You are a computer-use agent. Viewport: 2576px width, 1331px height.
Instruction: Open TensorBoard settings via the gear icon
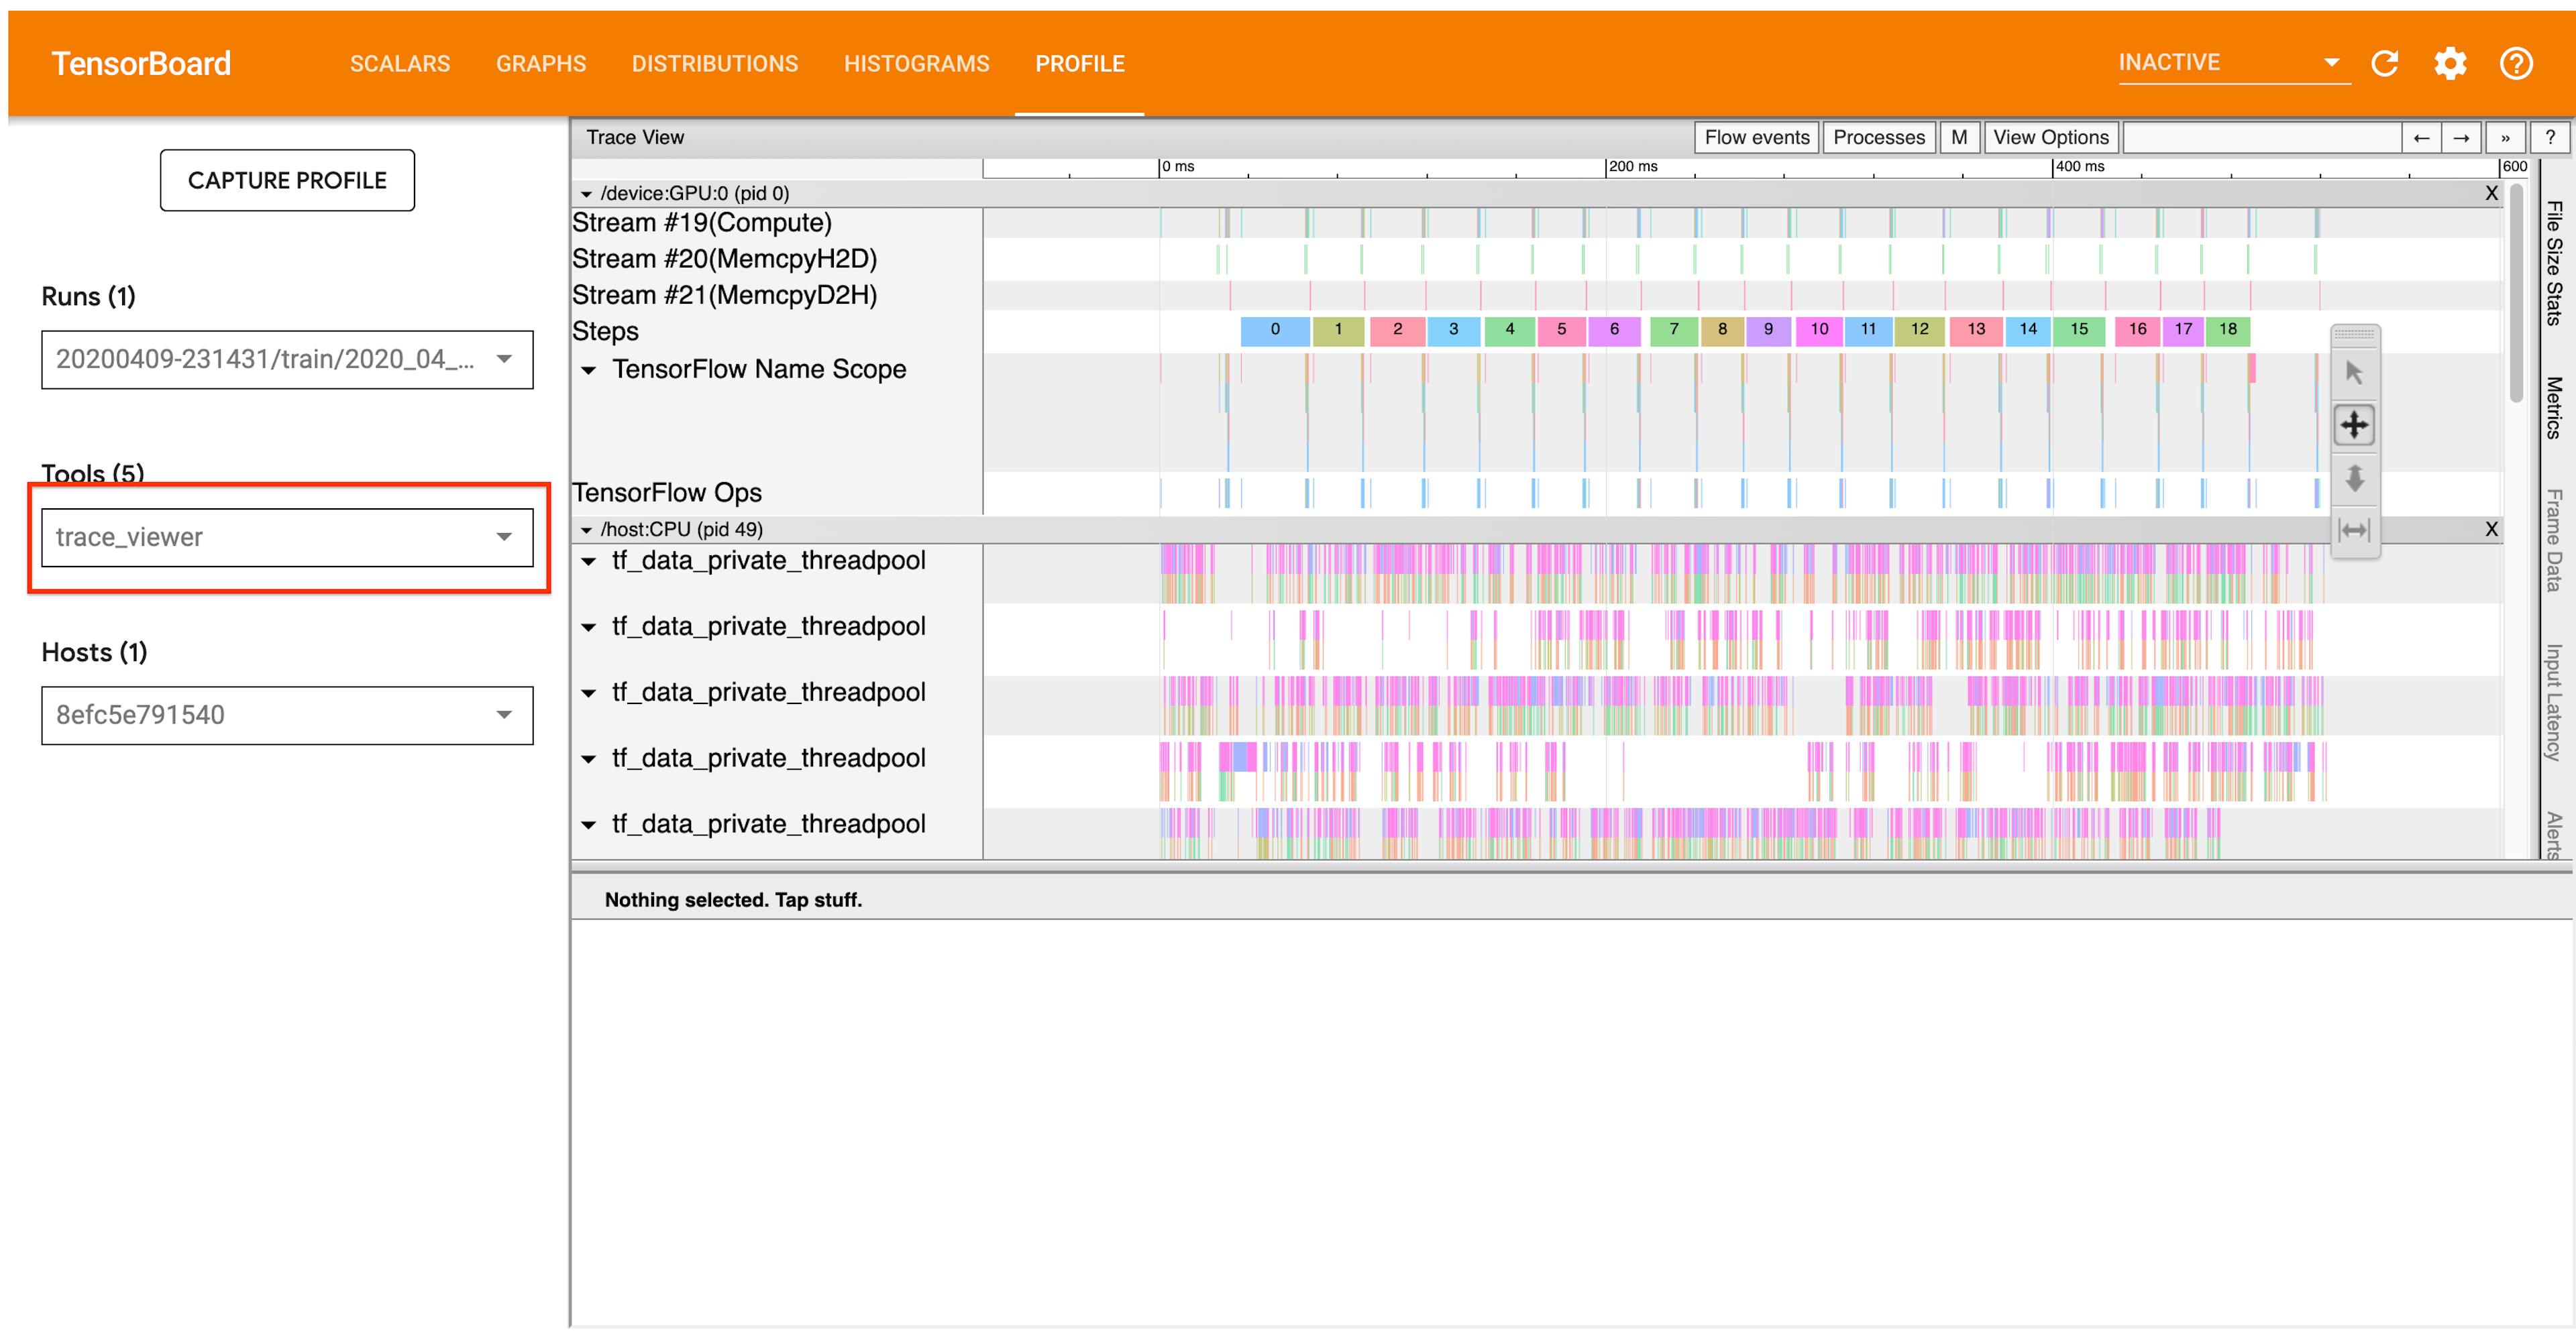(x=2450, y=63)
